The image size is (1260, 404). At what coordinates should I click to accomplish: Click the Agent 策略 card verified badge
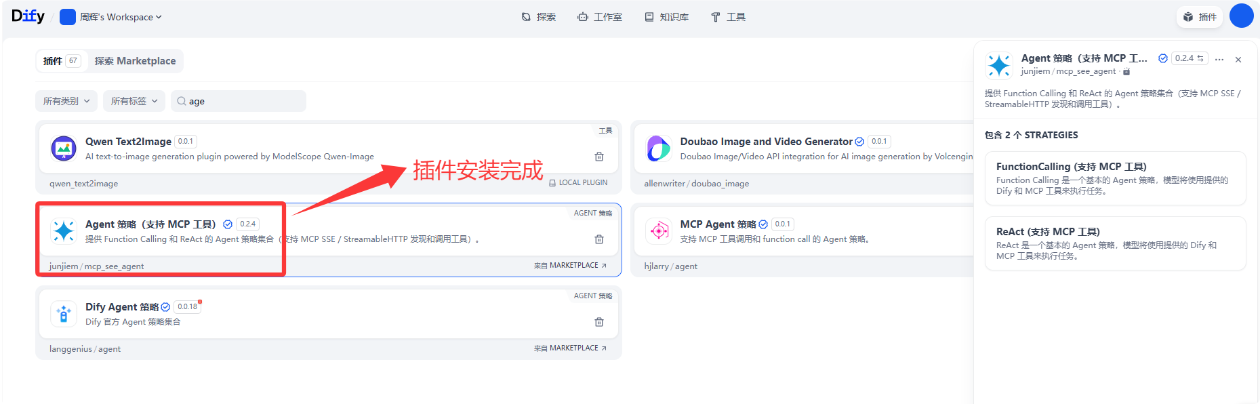click(228, 224)
